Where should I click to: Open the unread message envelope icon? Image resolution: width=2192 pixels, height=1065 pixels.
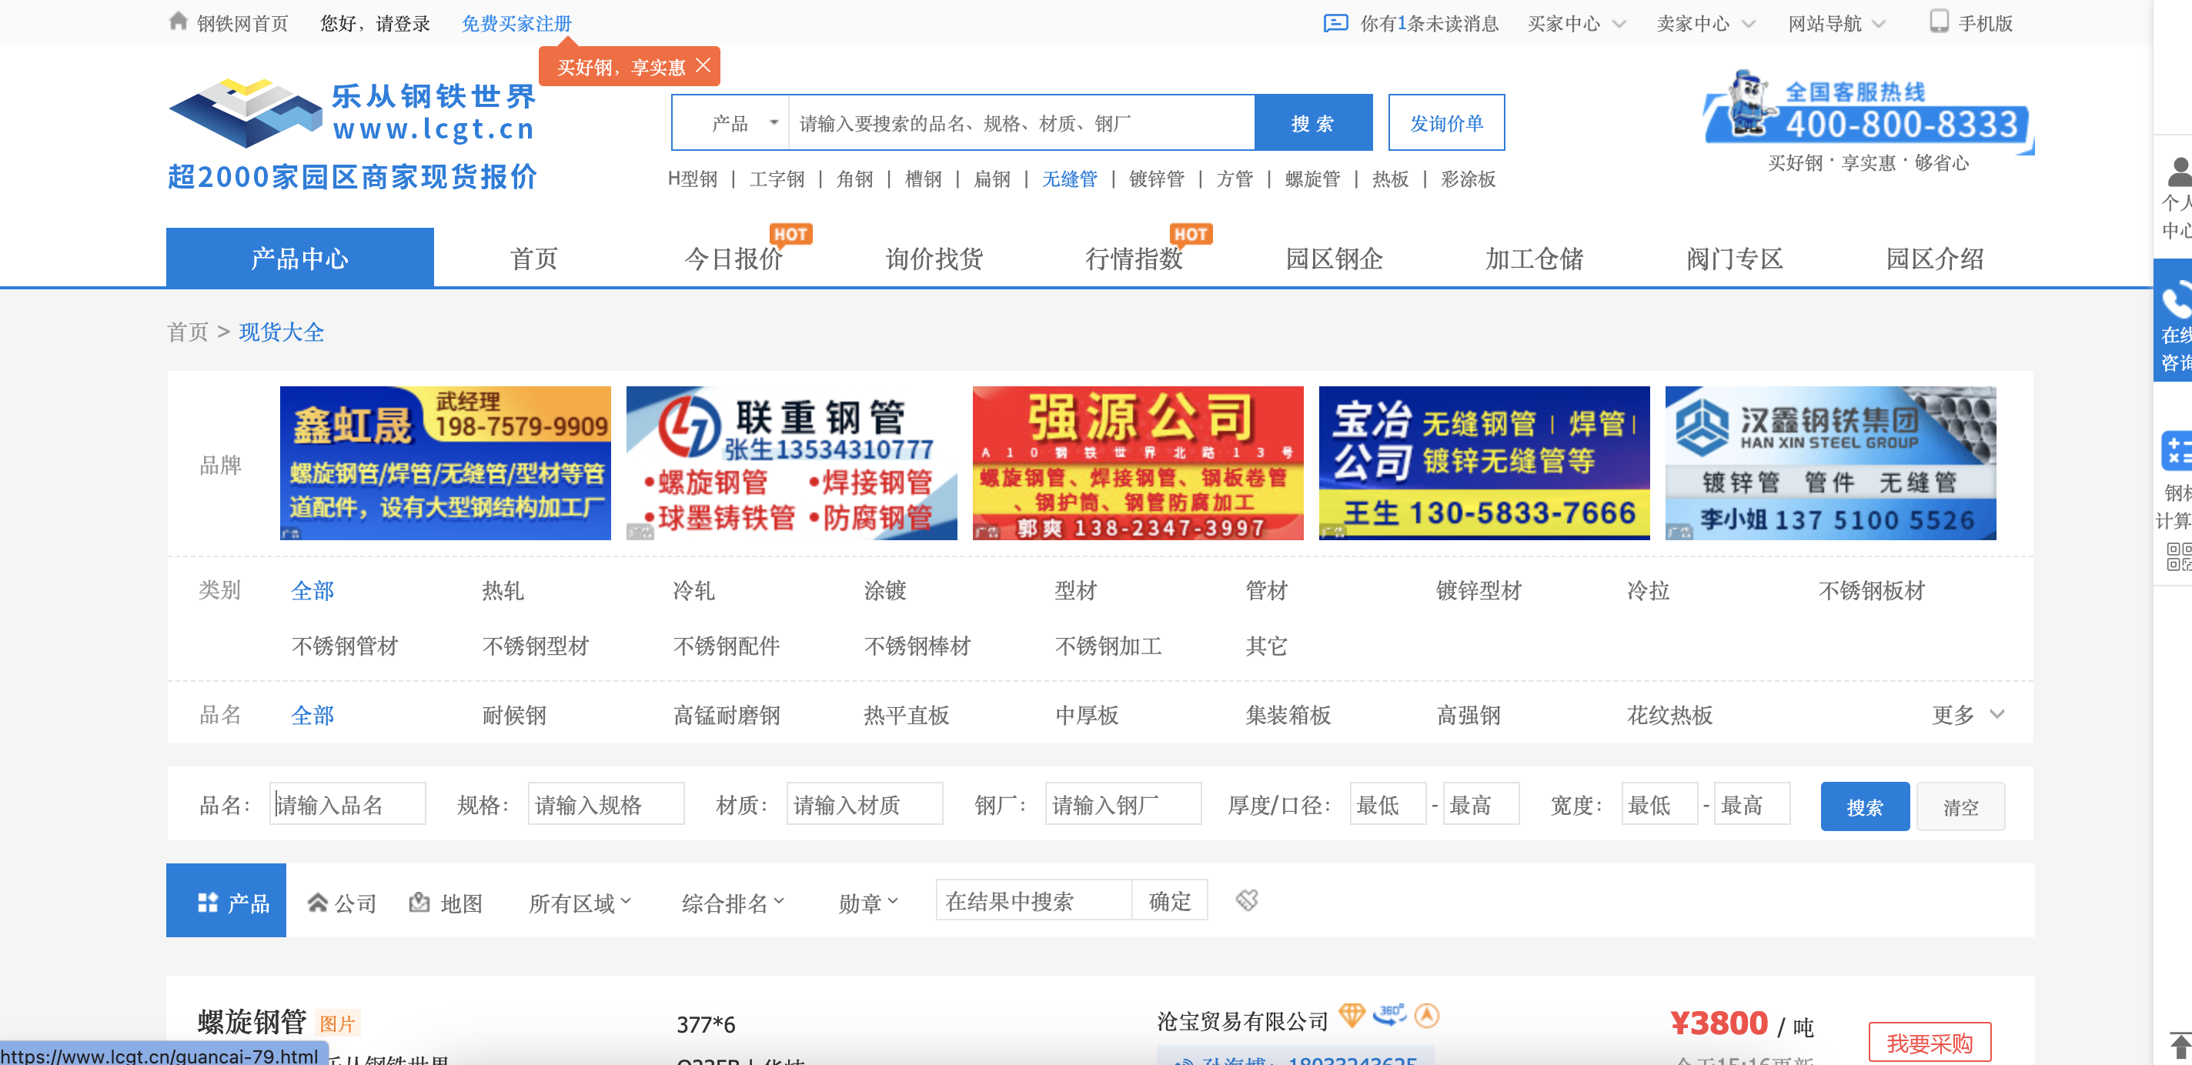1335,23
